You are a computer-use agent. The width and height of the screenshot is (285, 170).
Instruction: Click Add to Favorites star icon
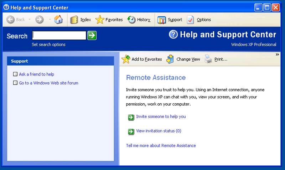pos(126,59)
